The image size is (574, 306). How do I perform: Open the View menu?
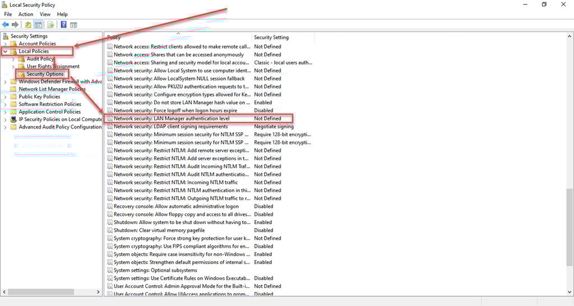coord(45,14)
